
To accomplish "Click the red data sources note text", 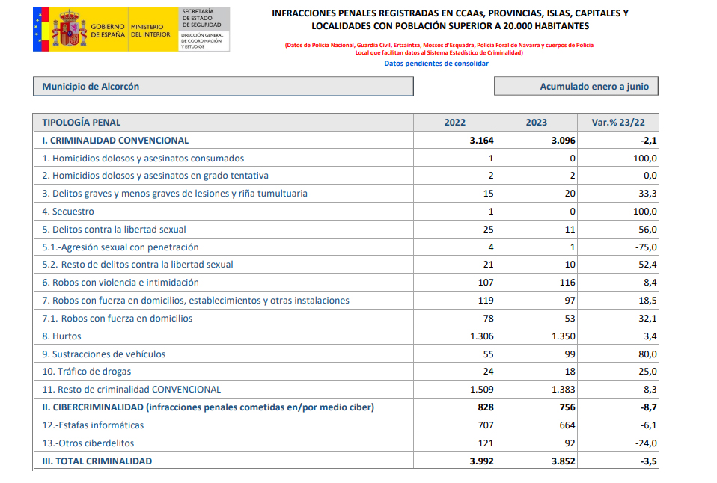I will pyautogui.click(x=439, y=49).
